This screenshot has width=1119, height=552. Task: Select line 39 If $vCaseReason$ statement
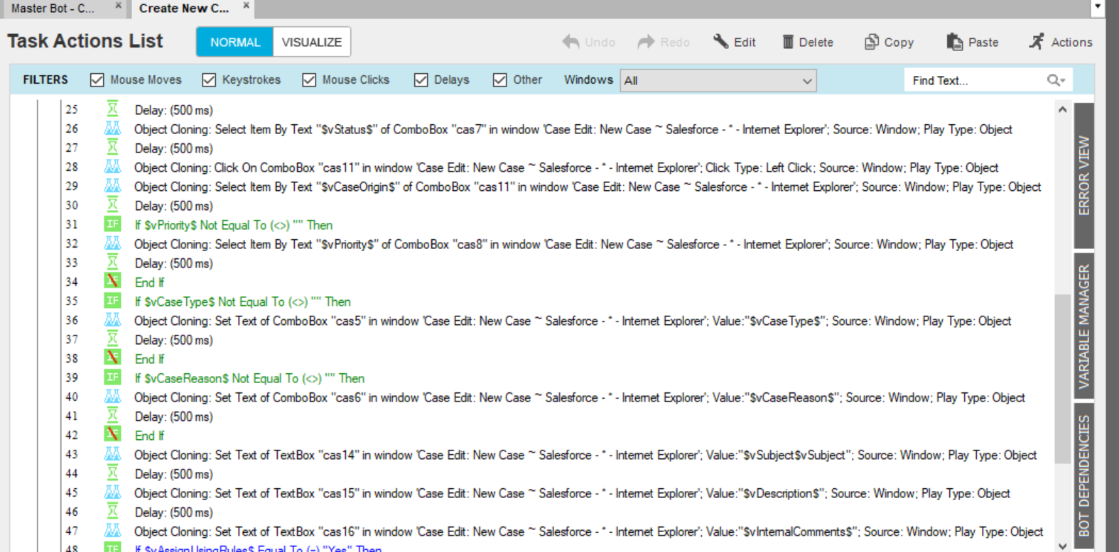point(249,378)
